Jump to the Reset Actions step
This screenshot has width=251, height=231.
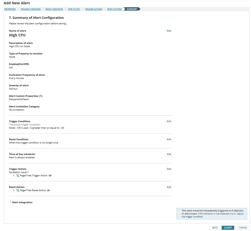[114, 9]
